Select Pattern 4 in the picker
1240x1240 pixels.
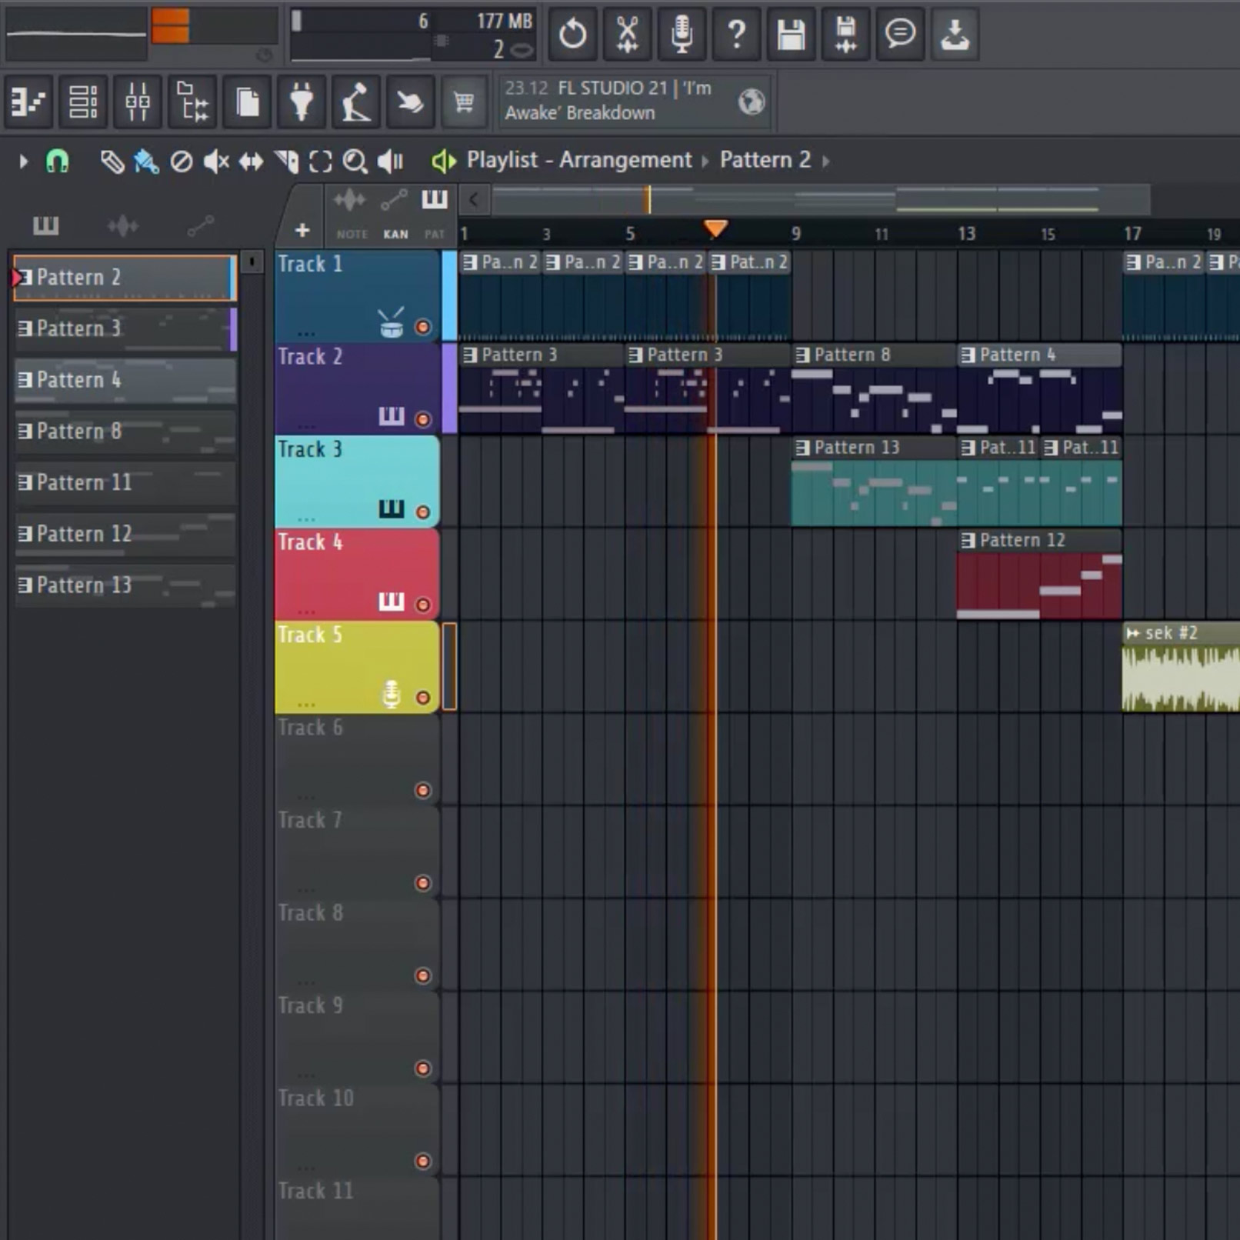click(125, 380)
